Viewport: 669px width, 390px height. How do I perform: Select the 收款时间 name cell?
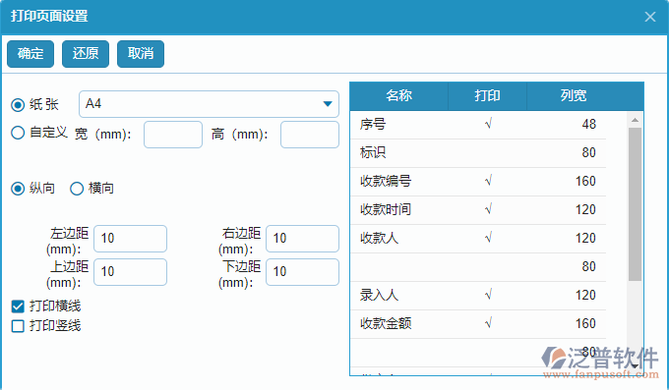click(398, 209)
